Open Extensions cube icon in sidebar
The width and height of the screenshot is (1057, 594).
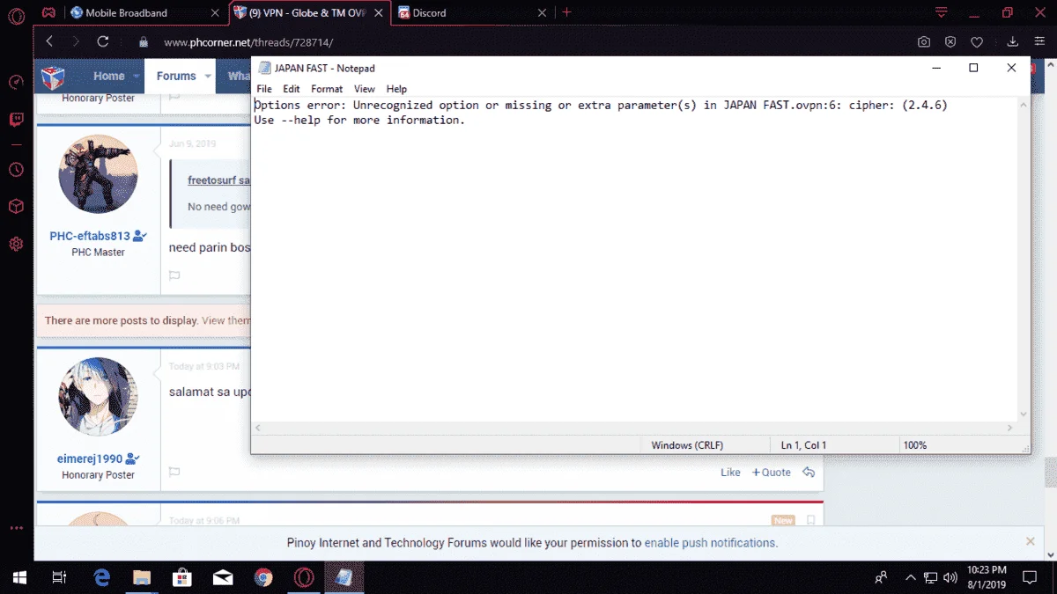tap(16, 207)
